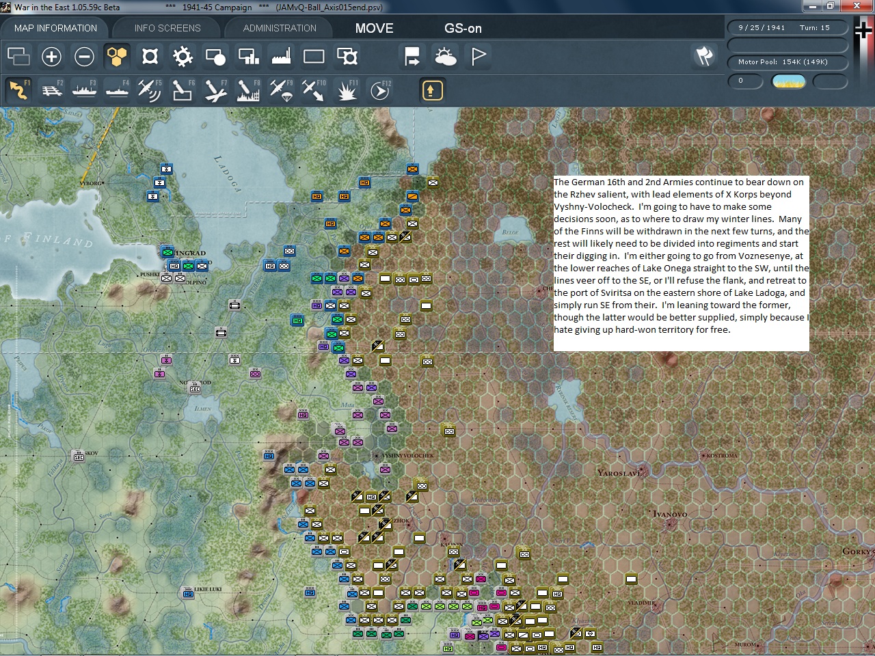
Task: Zoom out of the map
Action: (x=84, y=56)
